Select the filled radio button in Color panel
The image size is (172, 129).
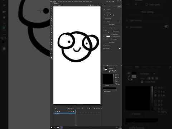(x=115, y=78)
